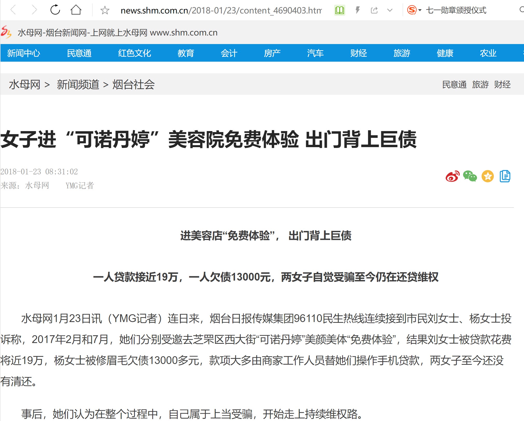Click the browser forward arrow
Image resolution: width=524 pixels, height=421 pixels.
click(34, 10)
